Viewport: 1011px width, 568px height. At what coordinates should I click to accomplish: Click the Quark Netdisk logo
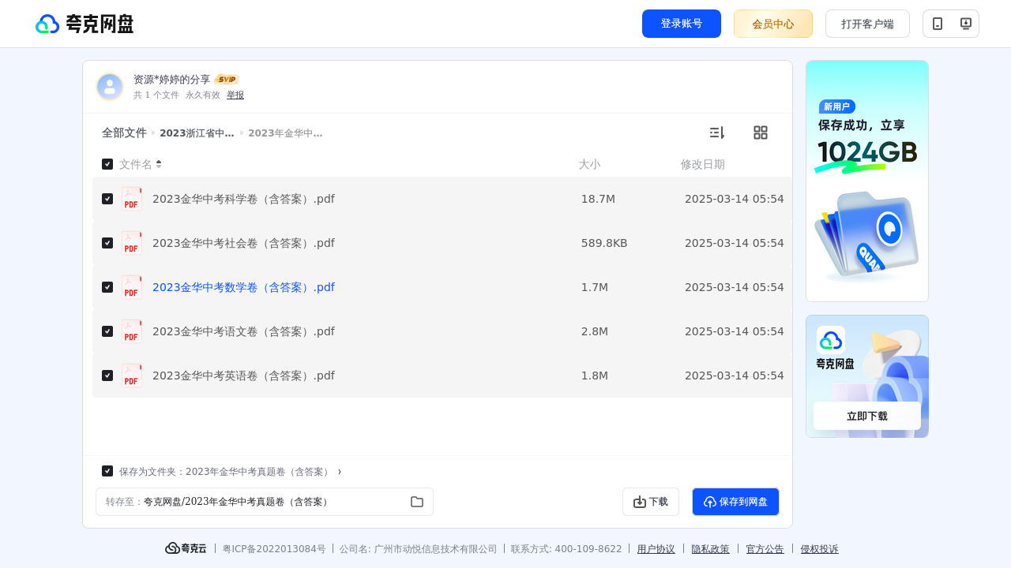[x=85, y=24]
